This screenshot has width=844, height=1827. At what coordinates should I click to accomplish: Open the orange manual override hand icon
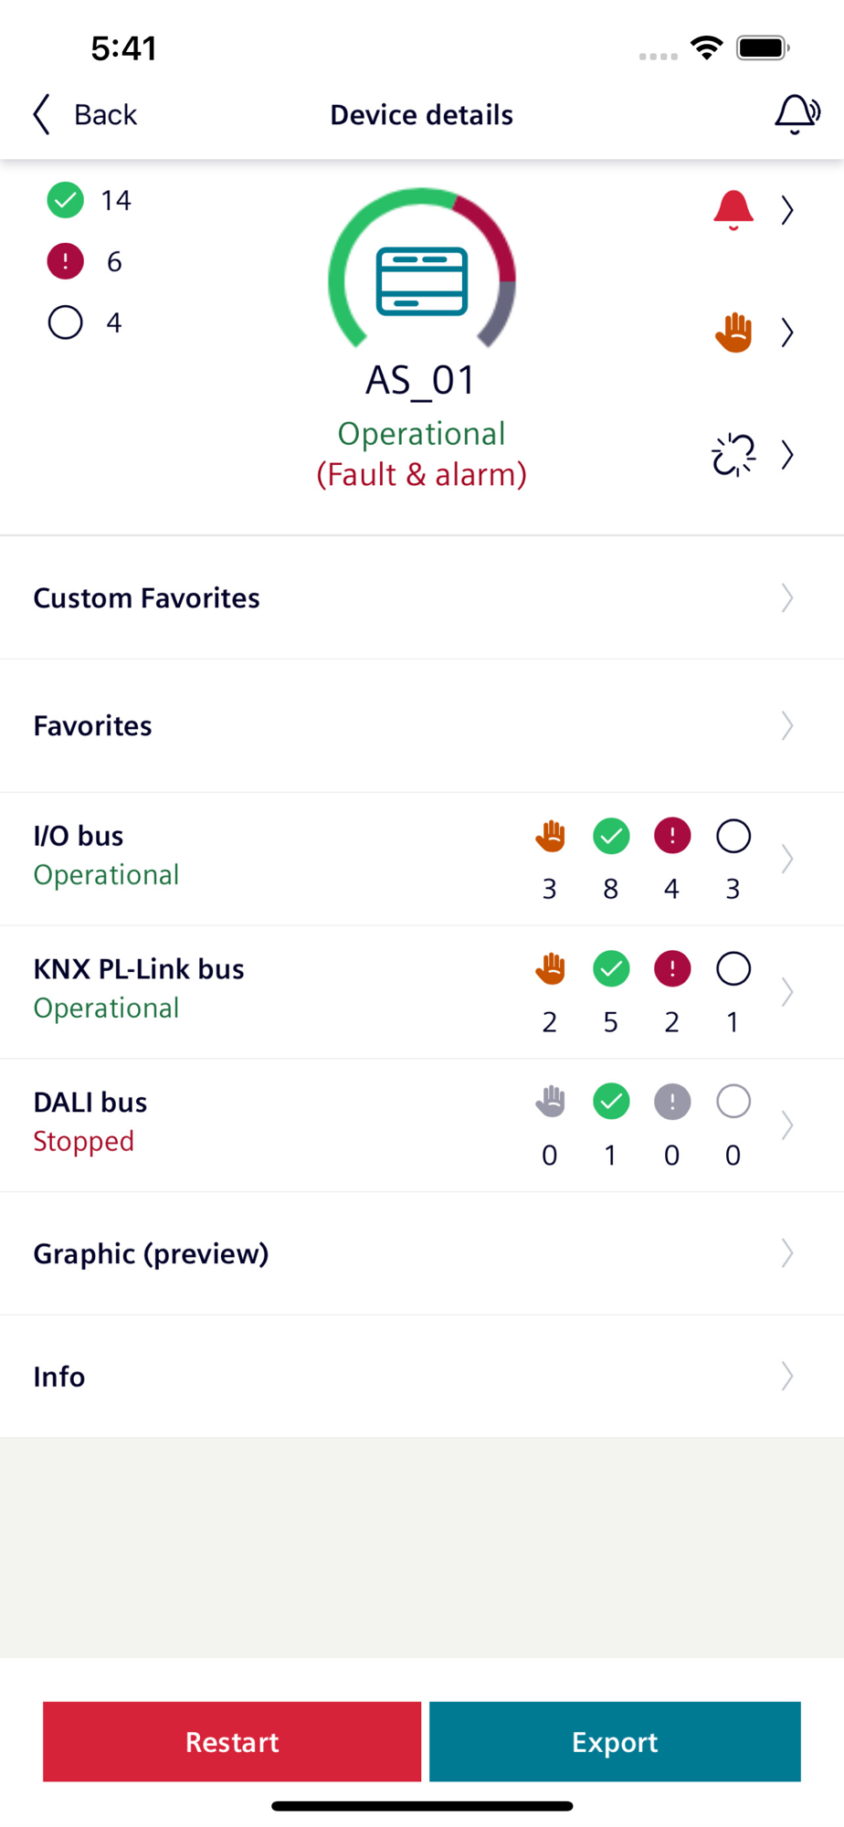733,333
